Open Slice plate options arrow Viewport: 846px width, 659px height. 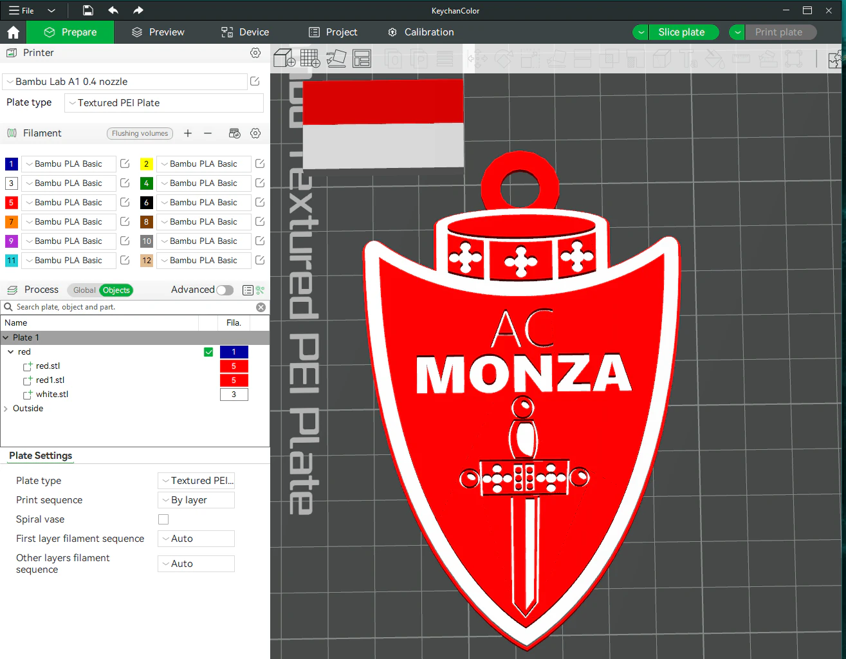point(641,32)
